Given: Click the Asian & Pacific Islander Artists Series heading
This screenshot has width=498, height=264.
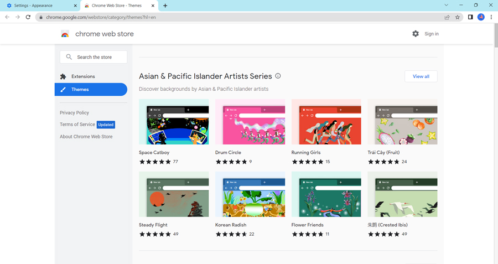Looking at the screenshot, I should pyautogui.click(x=205, y=76).
